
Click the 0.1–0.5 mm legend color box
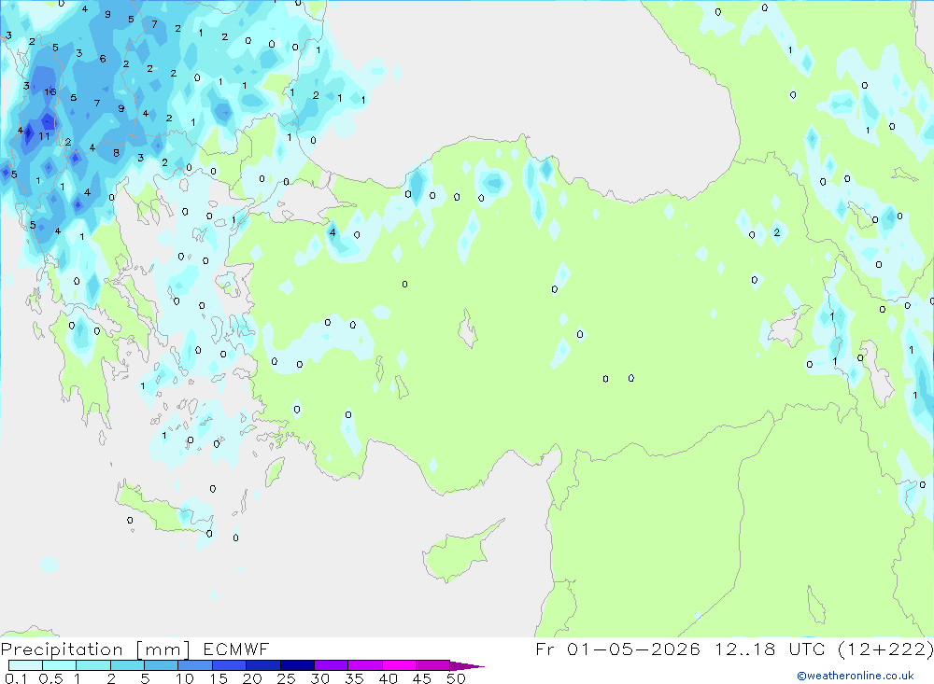click(25, 665)
